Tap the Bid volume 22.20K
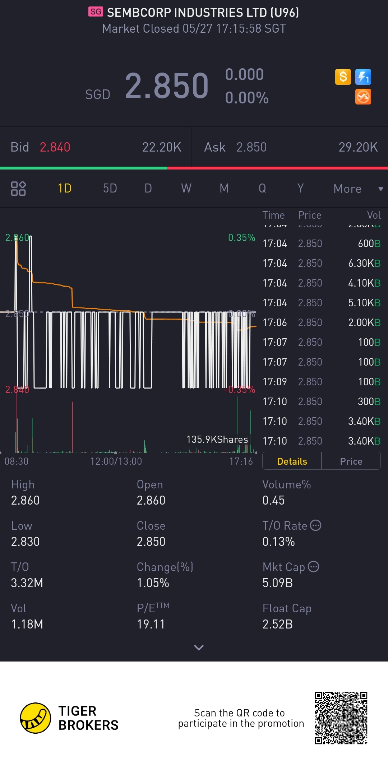 pyautogui.click(x=162, y=147)
